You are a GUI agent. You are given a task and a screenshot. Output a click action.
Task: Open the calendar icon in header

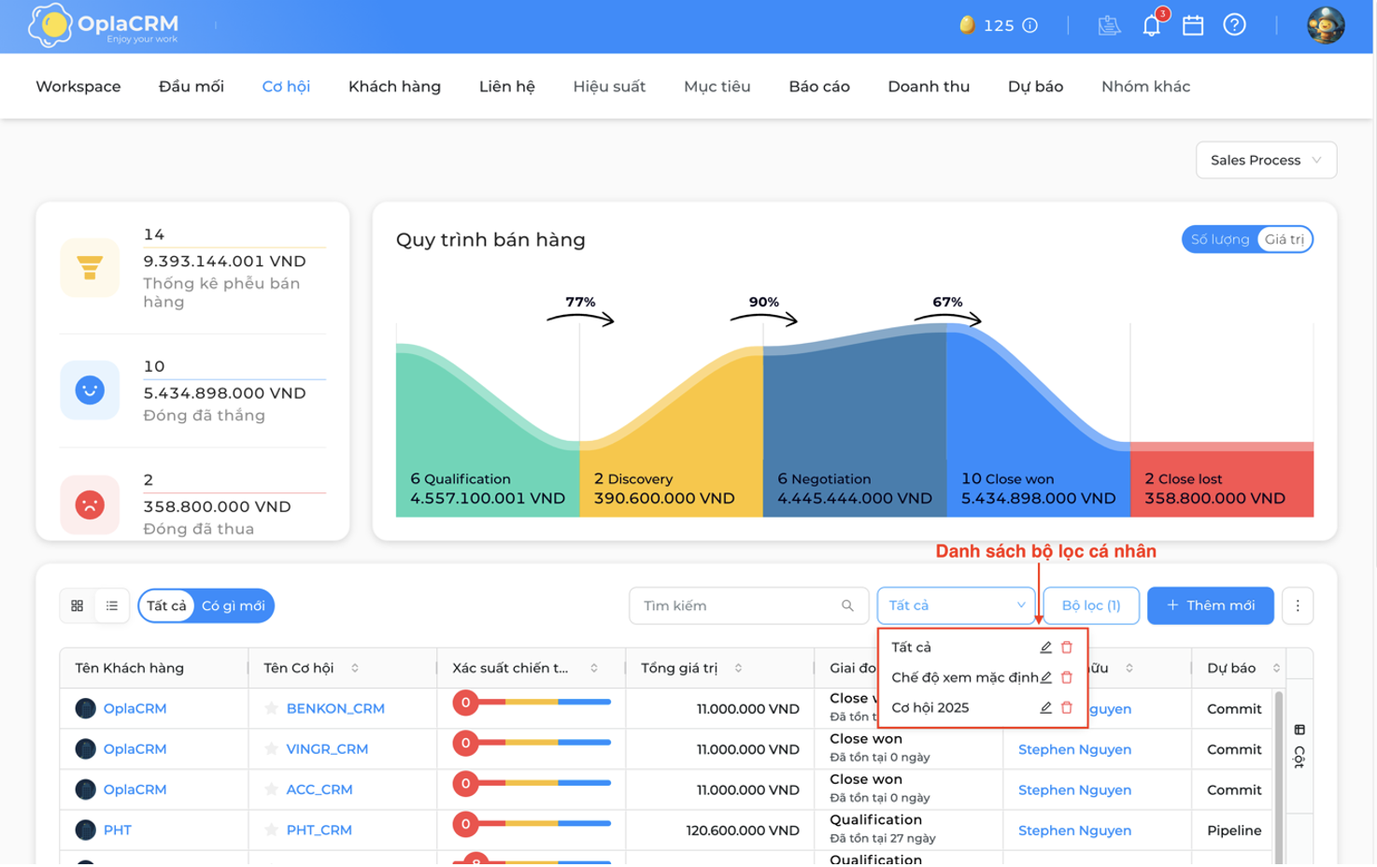(1193, 25)
